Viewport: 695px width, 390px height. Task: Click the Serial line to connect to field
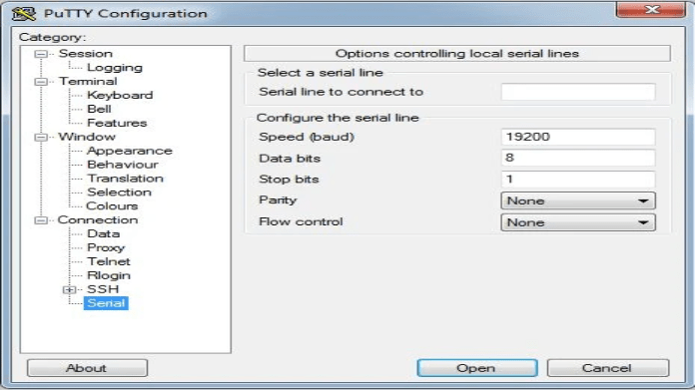point(578,92)
